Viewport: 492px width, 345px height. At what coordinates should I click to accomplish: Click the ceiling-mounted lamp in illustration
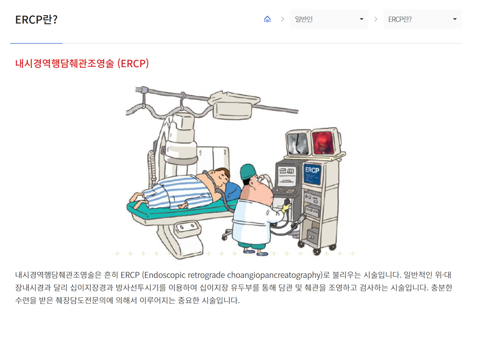coord(234,105)
